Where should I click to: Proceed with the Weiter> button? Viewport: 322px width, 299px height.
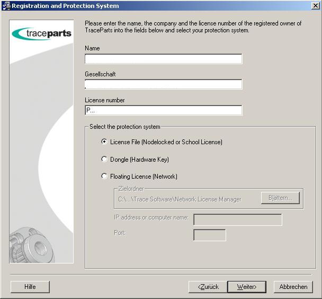tap(247, 287)
